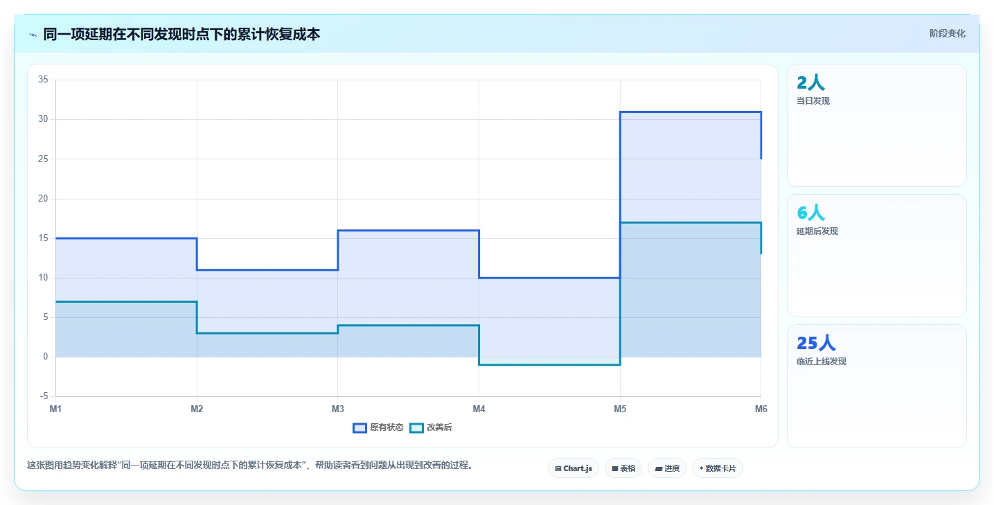The image size is (994, 505).
Task: Toggle the 原有状态 legend entry
Action: coord(378,427)
